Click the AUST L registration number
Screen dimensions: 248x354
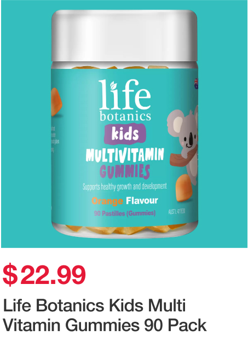177,211
